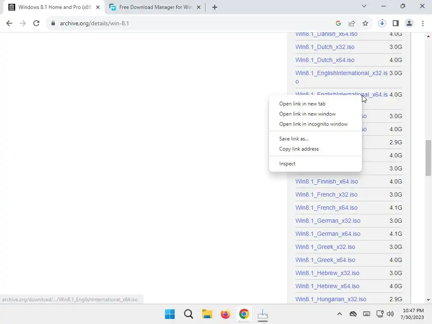
Task: Click the Google icon in address bar
Action: (338, 24)
